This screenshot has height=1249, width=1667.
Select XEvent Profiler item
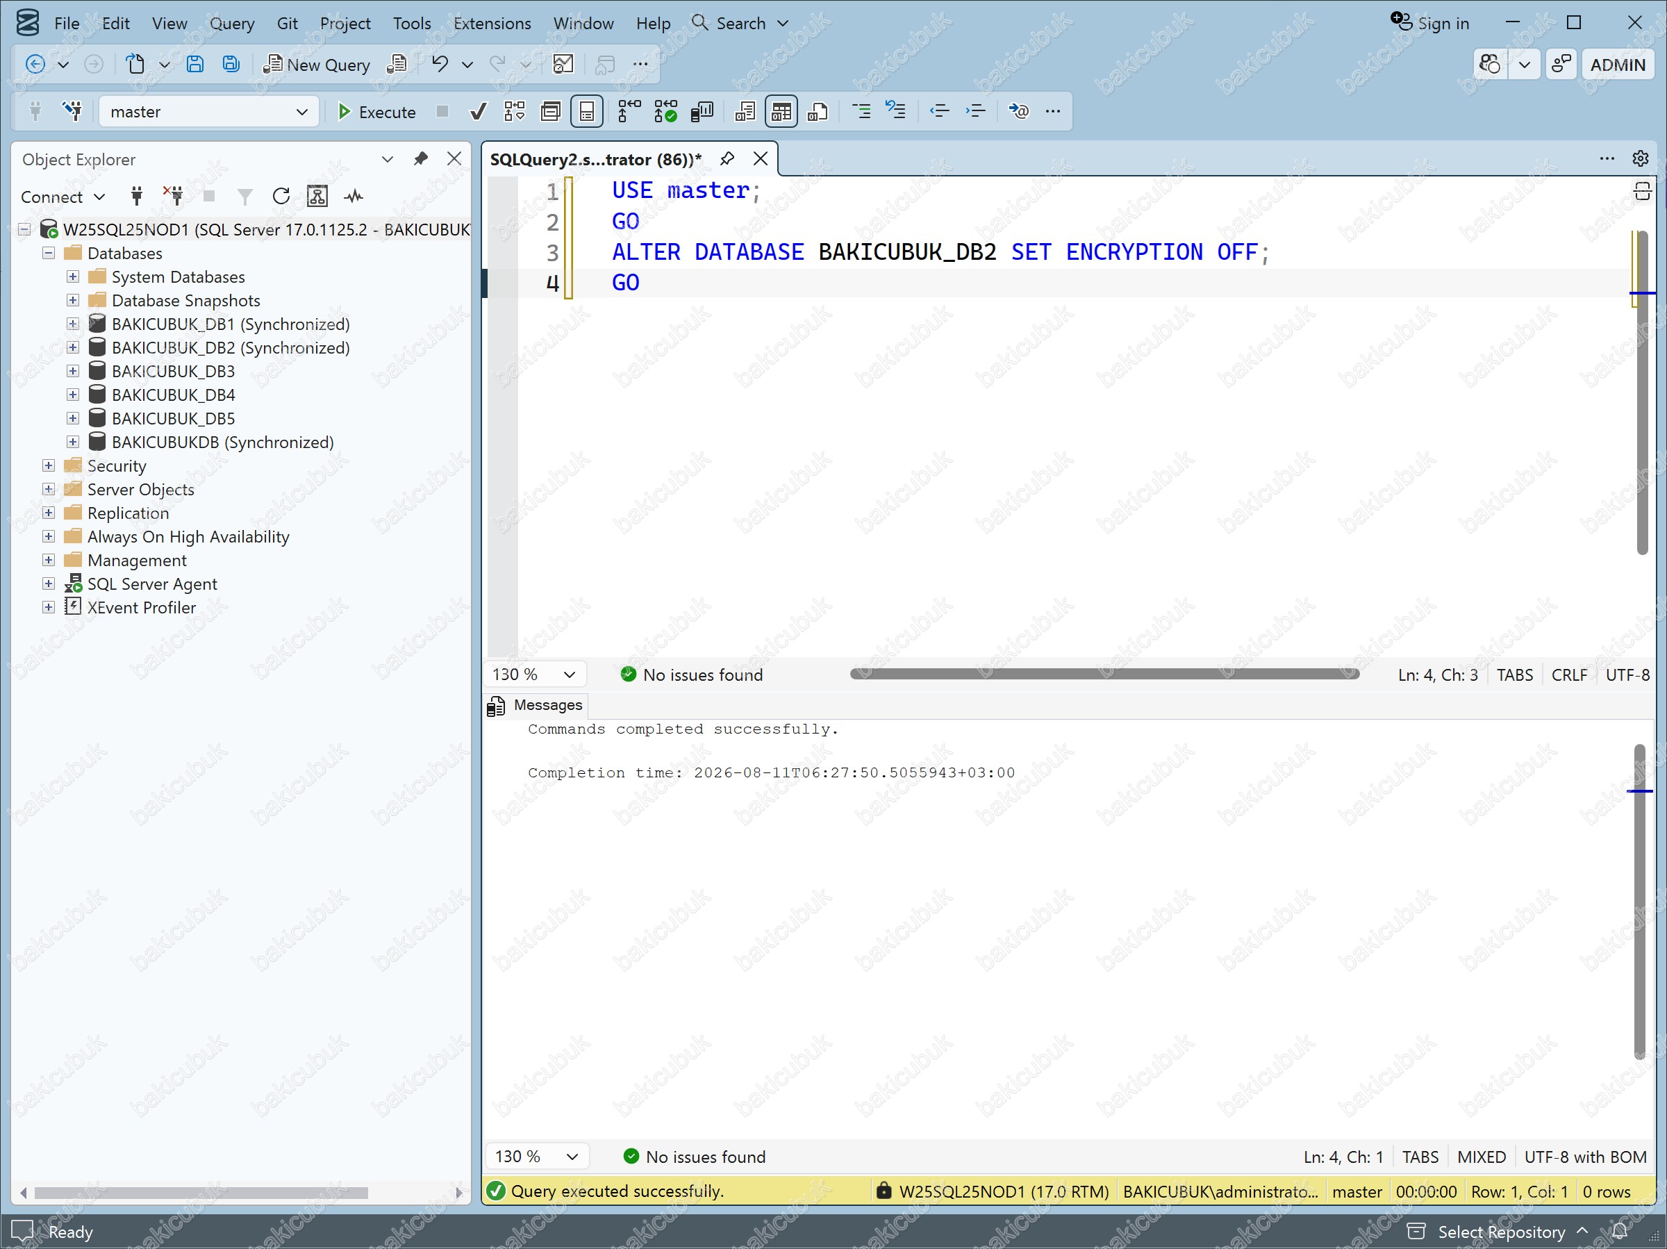pos(142,607)
